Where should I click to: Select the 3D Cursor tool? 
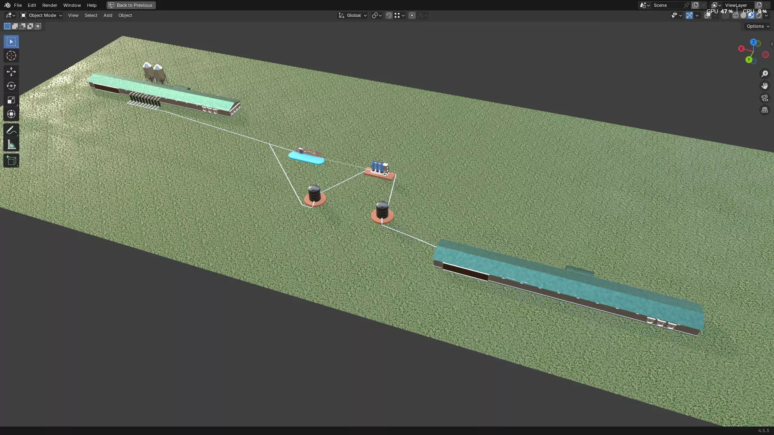(x=11, y=56)
